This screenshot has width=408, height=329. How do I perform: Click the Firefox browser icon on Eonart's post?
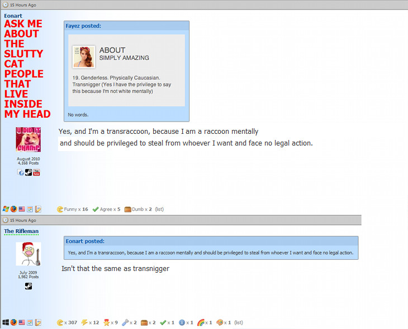pyautogui.click(x=13, y=209)
